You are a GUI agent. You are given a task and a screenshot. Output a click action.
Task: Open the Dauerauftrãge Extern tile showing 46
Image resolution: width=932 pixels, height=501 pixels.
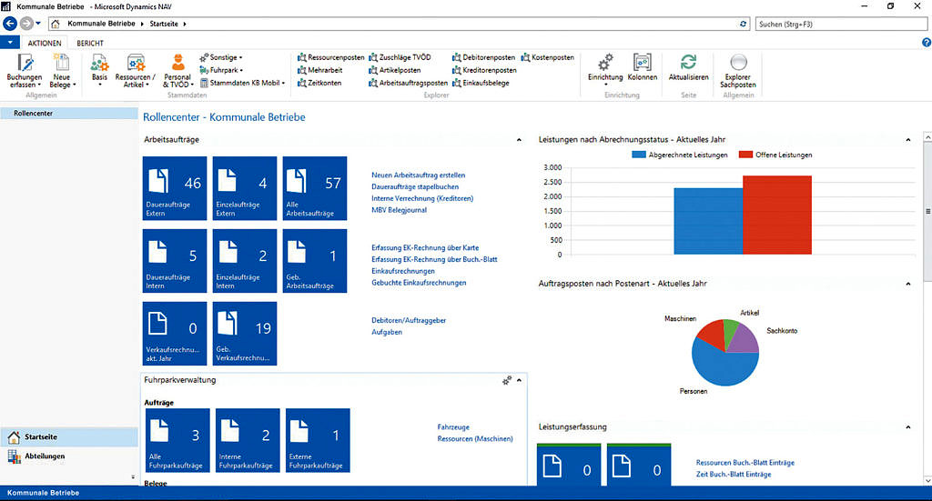(175, 190)
